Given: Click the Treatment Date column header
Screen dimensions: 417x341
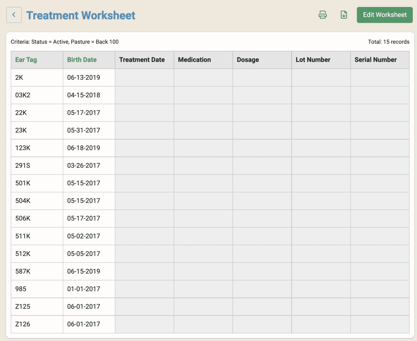Looking at the screenshot, I should point(142,60).
